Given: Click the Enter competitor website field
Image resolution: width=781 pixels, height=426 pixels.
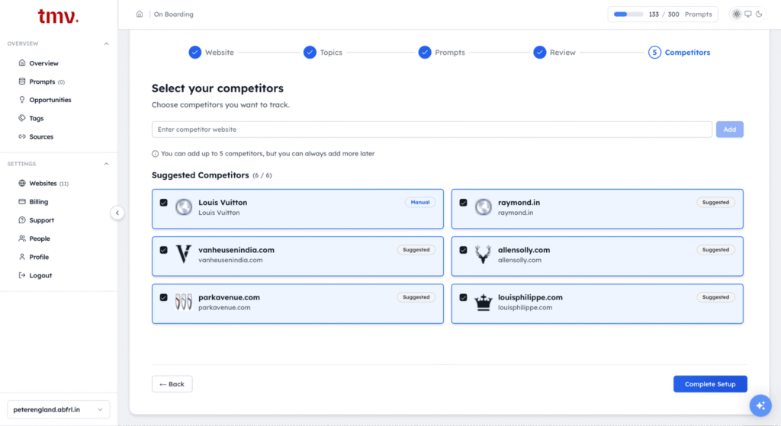Looking at the screenshot, I should [432, 130].
